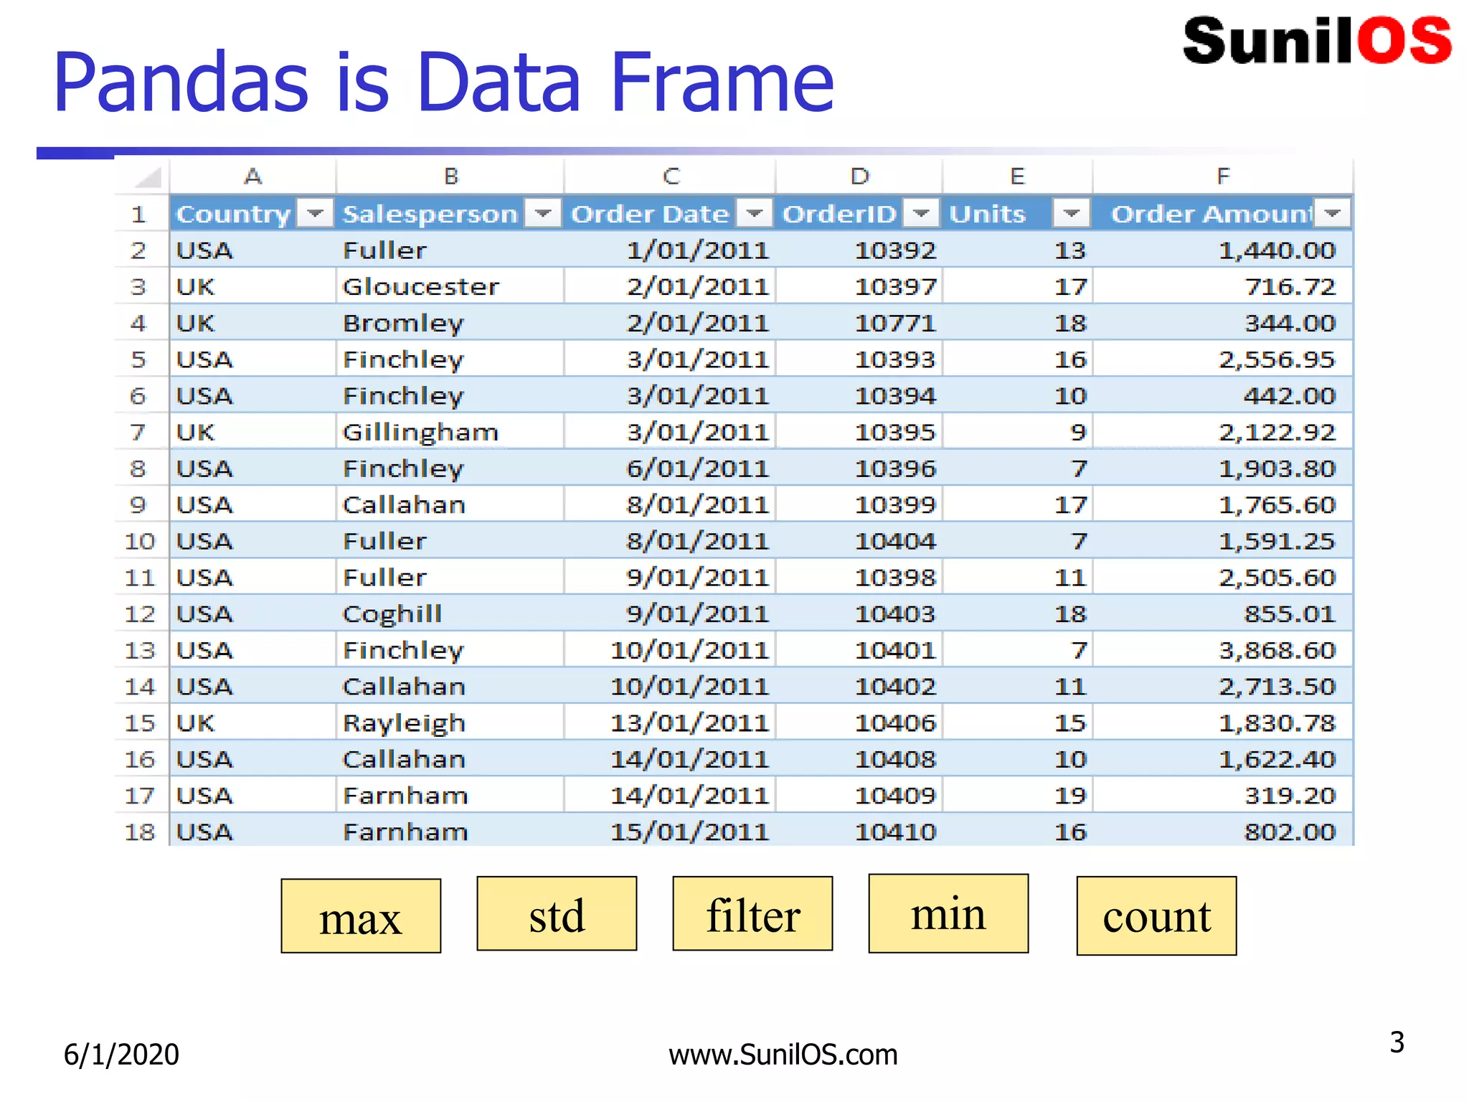Open the Order Amount filter dropdown
Image resolution: width=1469 pixels, height=1102 pixels.
click(1333, 213)
